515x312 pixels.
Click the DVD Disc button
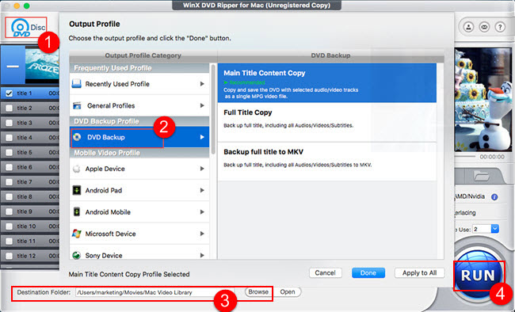click(26, 27)
